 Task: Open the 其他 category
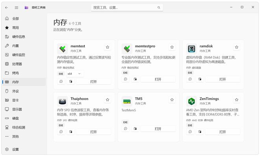point(24,136)
